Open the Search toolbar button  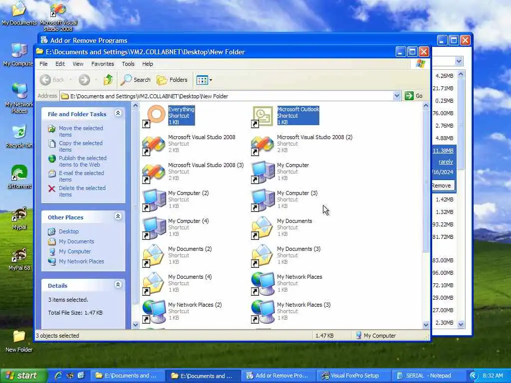click(x=136, y=80)
